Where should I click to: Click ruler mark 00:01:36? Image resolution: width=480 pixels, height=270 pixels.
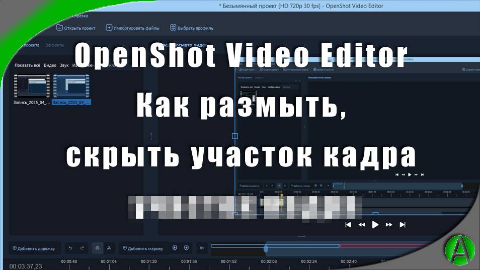point(189,262)
